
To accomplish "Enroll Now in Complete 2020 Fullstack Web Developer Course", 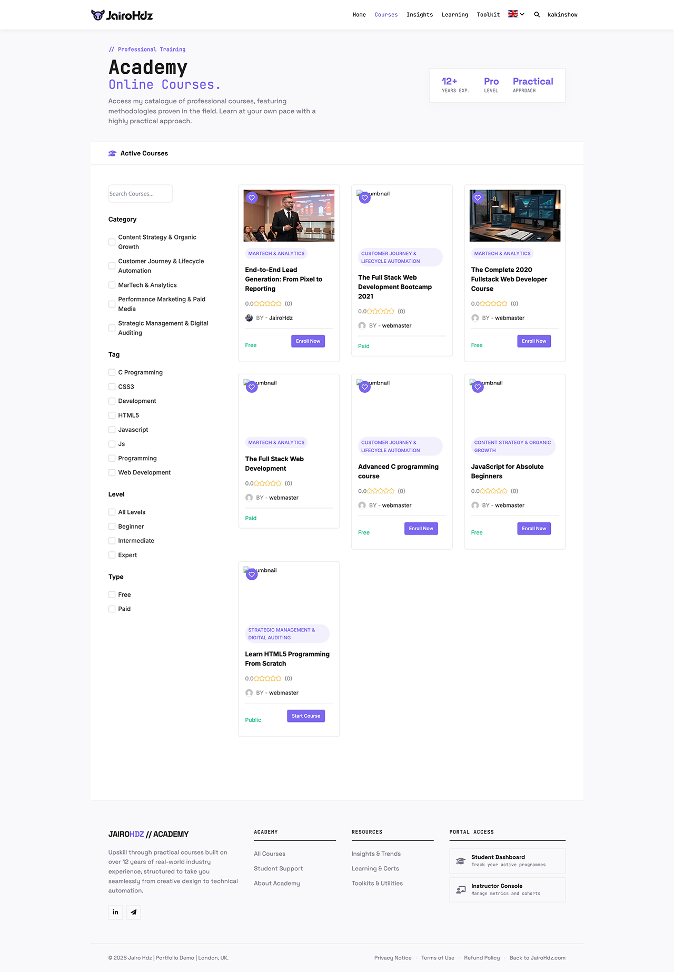I will tap(534, 341).
